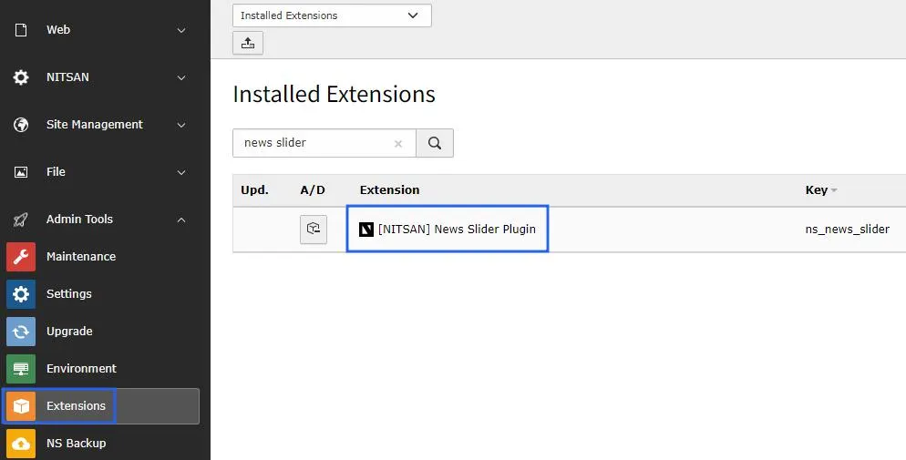Open Settings via its blue gear icon

[x=21, y=294]
